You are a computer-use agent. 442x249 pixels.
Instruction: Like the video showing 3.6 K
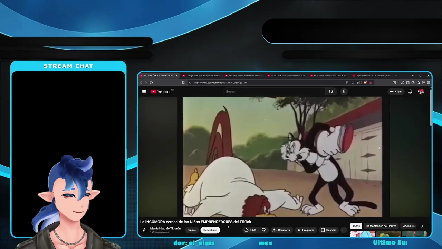(x=250, y=230)
